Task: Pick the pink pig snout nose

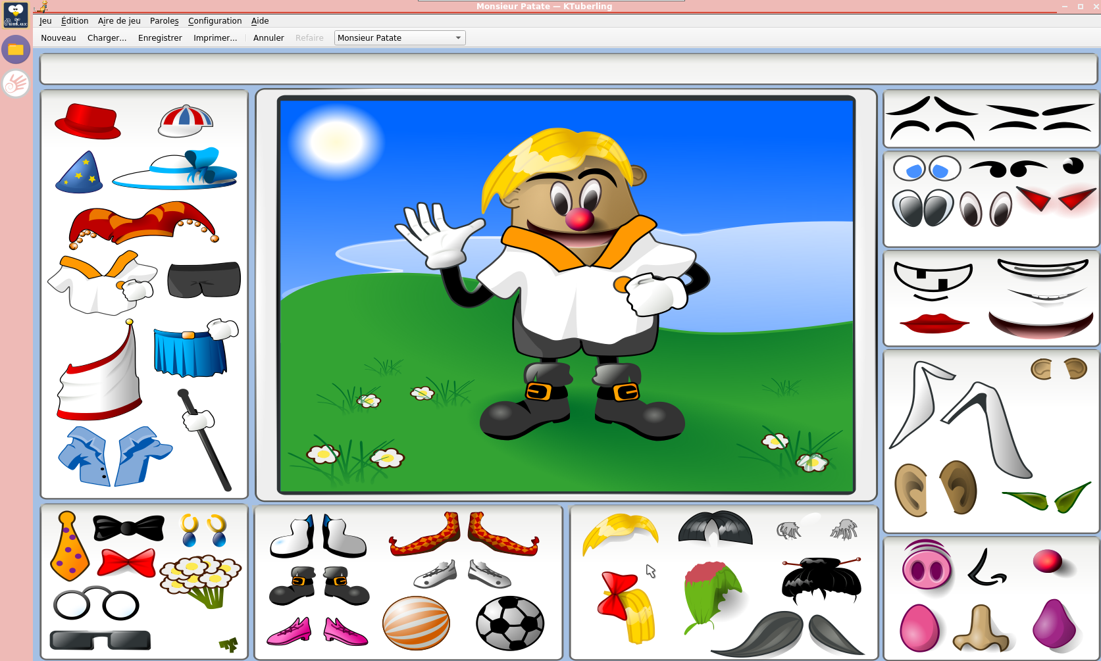Action: [927, 566]
